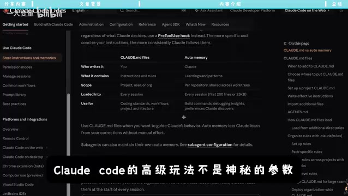
Task: Open the Agent SDK tab
Action: click(171, 24)
